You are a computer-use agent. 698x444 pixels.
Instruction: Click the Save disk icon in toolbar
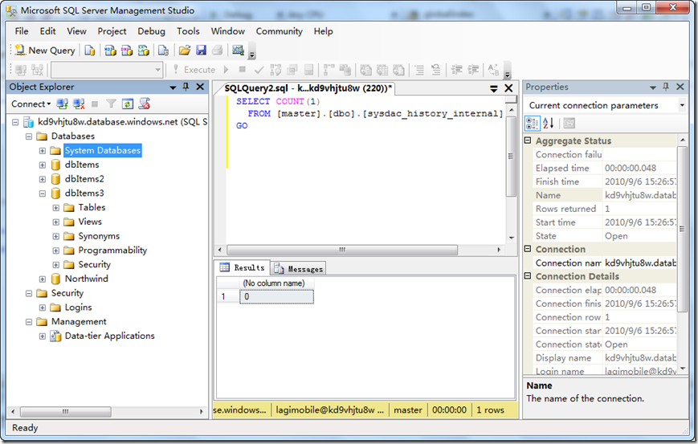tap(201, 51)
